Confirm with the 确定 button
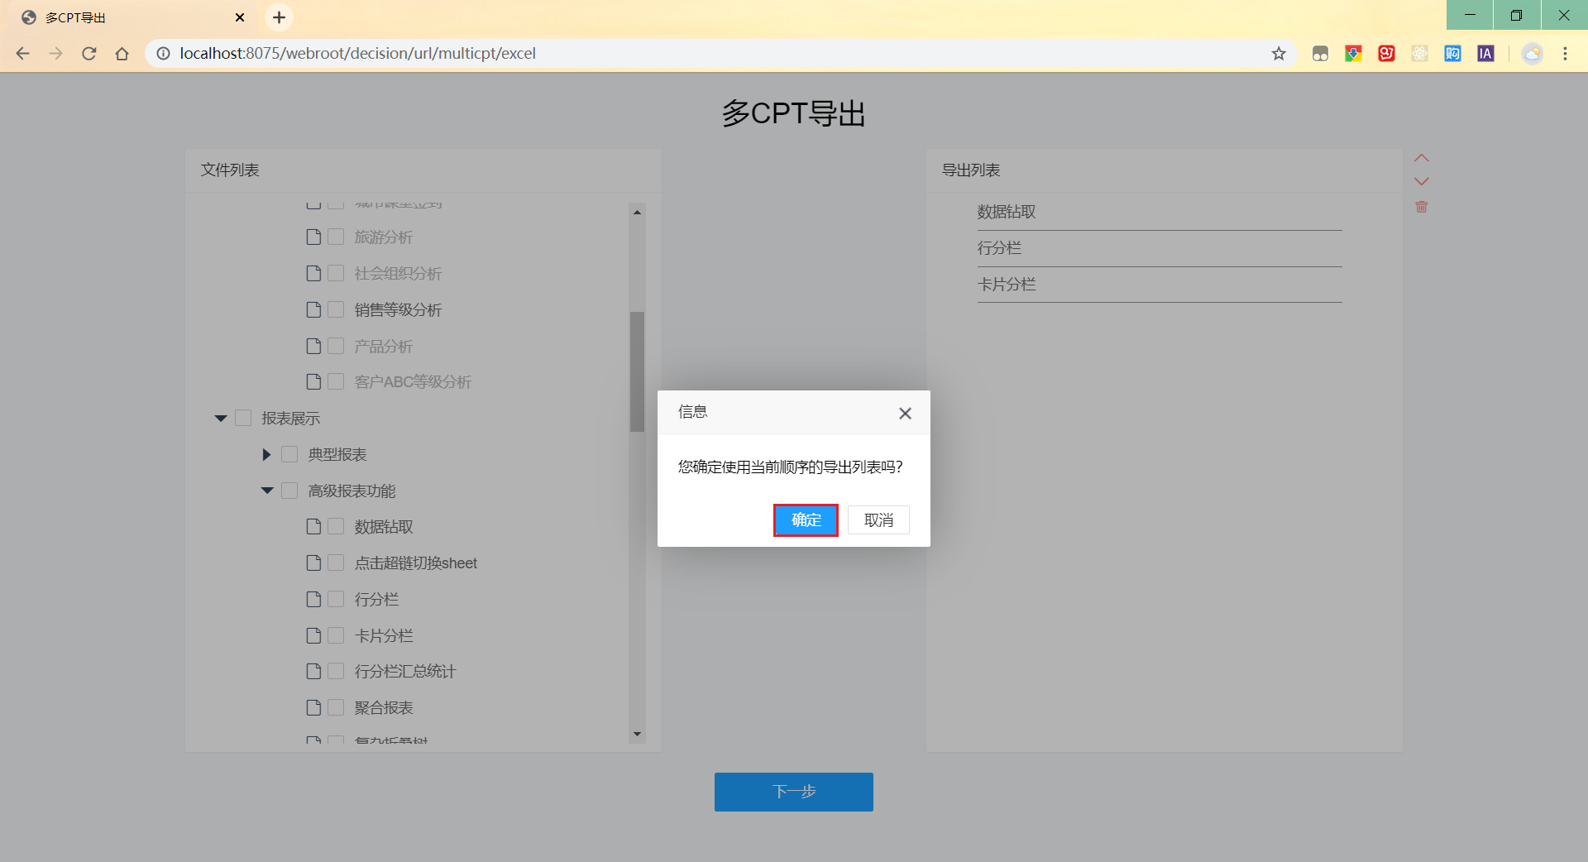The height and width of the screenshot is (862, 1588). tap(806, 520)
